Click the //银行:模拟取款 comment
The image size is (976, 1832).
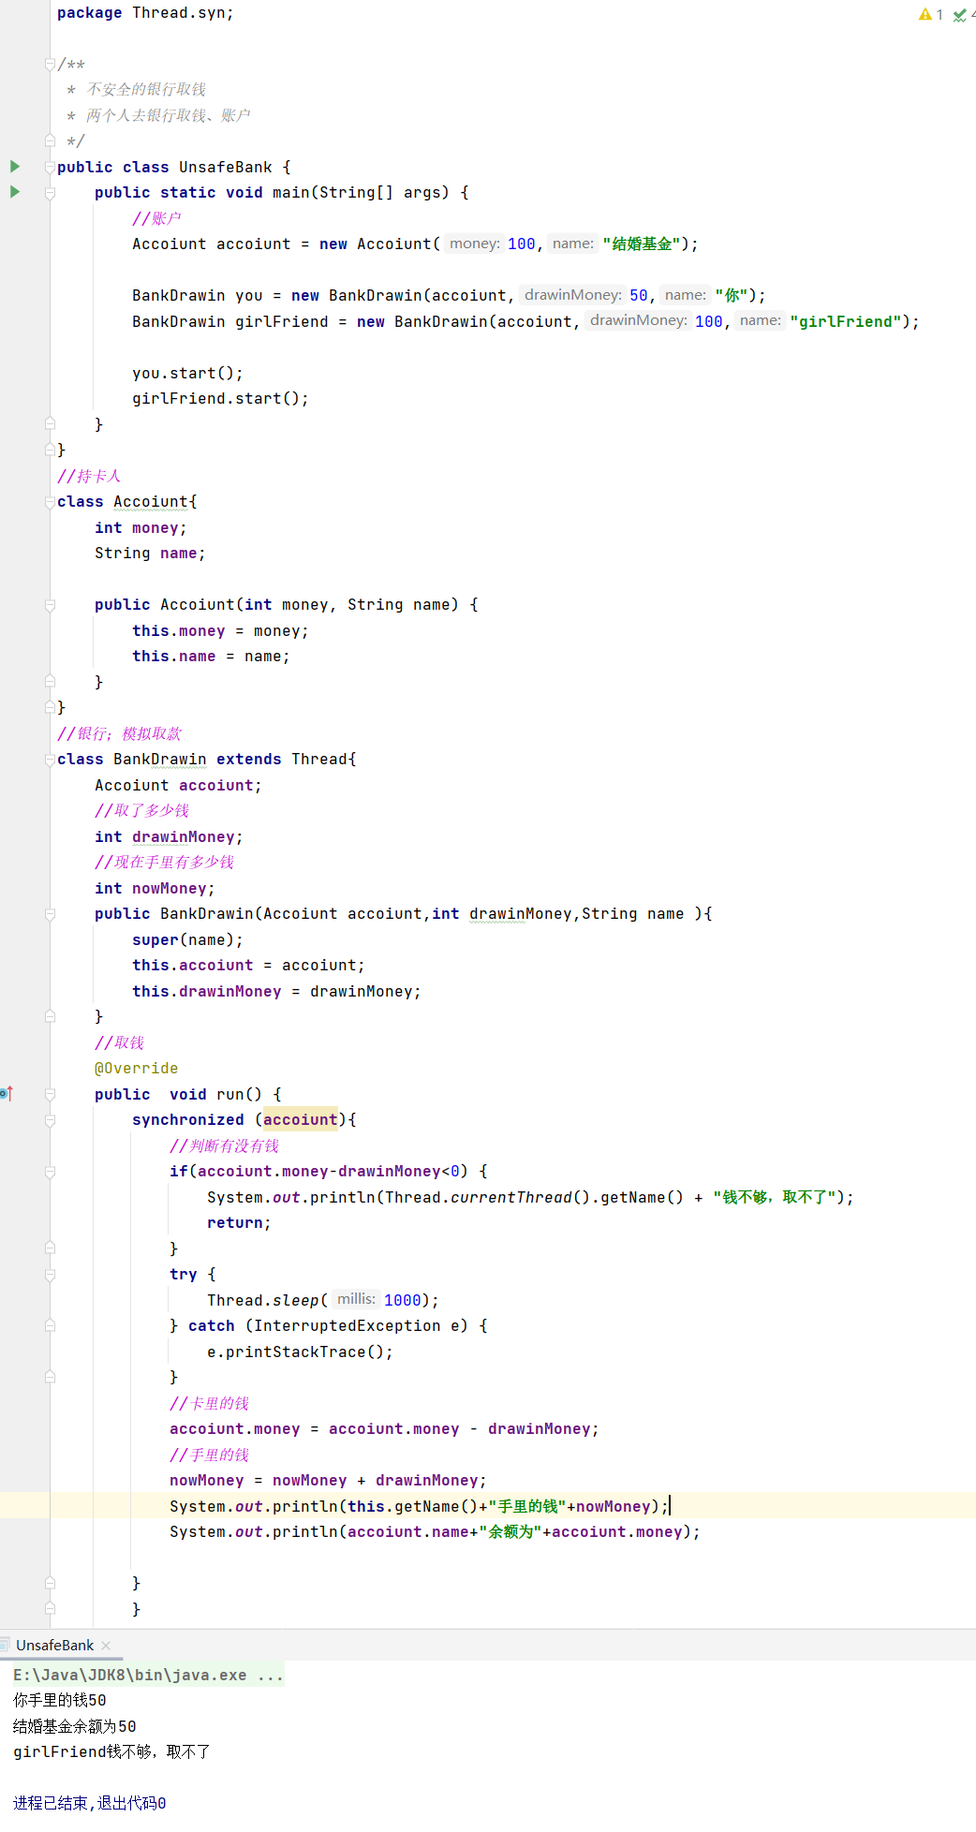coord(120,733)
